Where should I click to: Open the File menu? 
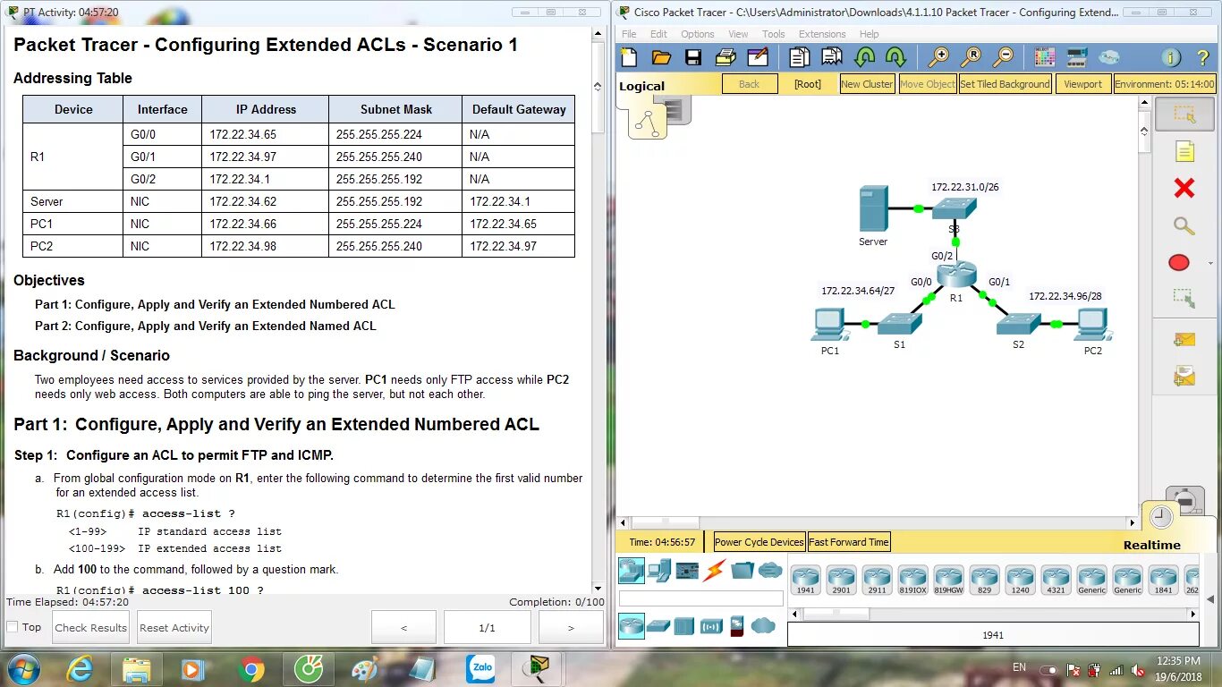tap(629, 34)
